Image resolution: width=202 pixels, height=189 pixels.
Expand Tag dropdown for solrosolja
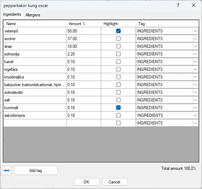195,54
